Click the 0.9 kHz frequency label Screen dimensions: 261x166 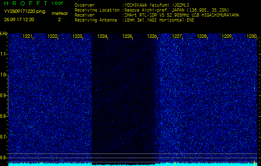pyautogui.click(x=3, y=95)
